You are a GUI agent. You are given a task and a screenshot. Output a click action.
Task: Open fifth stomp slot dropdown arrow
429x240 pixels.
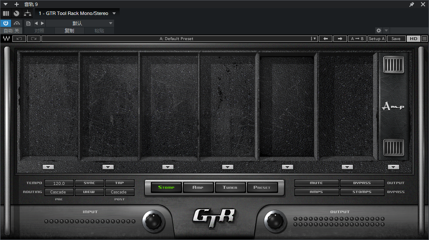pyautogui.click(x=287, y=167)
